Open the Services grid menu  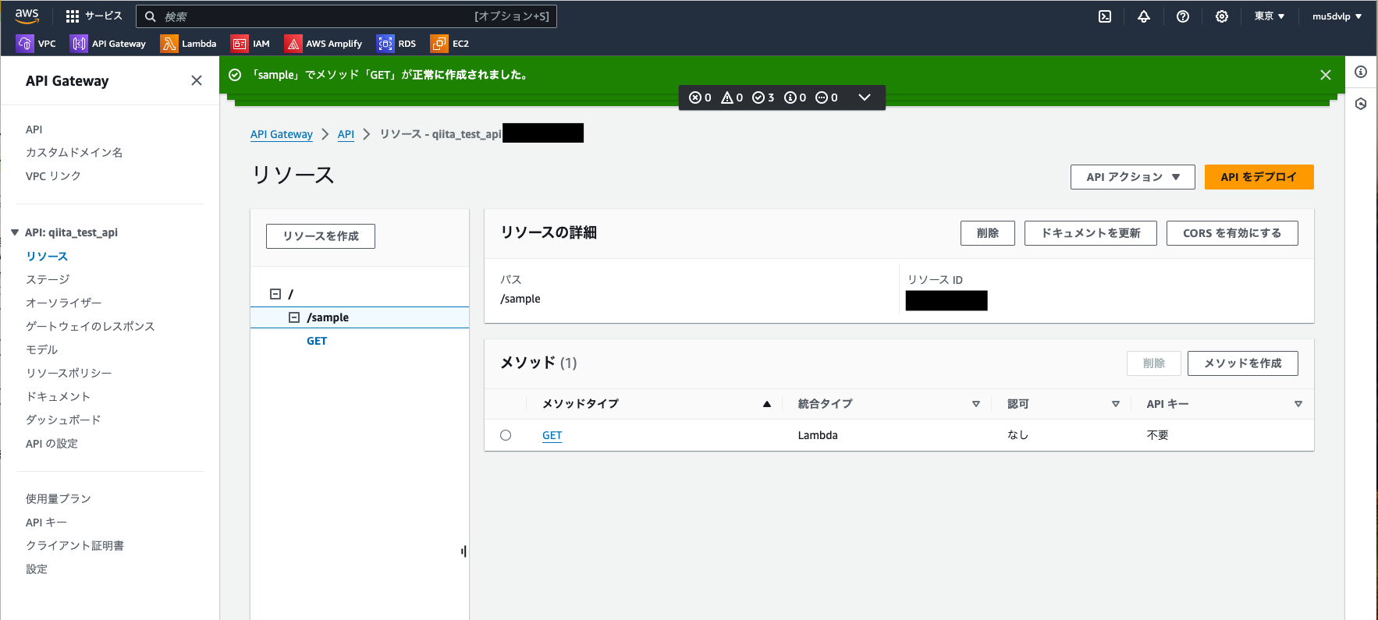coord(94,16)
